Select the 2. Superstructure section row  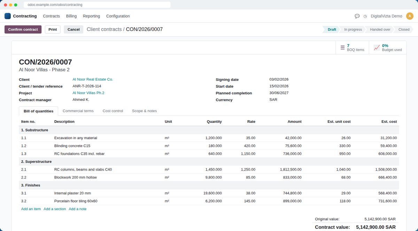(x=209, y=162)
